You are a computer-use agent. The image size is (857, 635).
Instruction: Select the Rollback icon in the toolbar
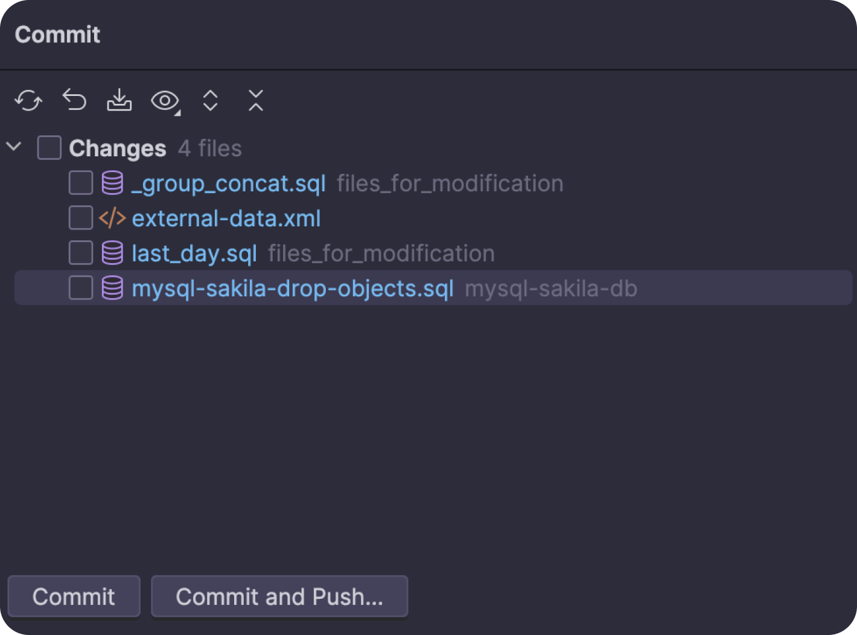click(x=74, y=100)
